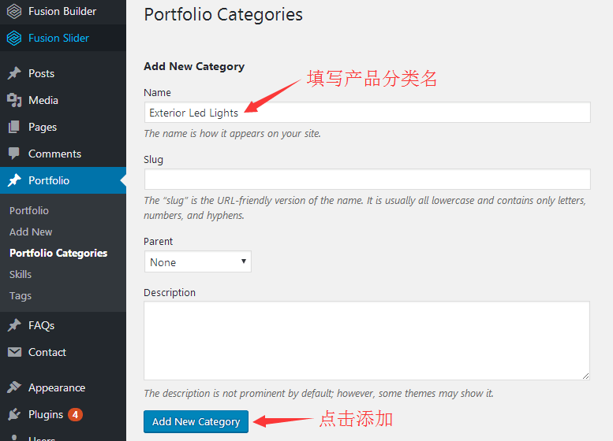The width and height of the screenshot is (613, 441).
Task: Click the Contact envelope icon
Action: click(x=14, y=353)
